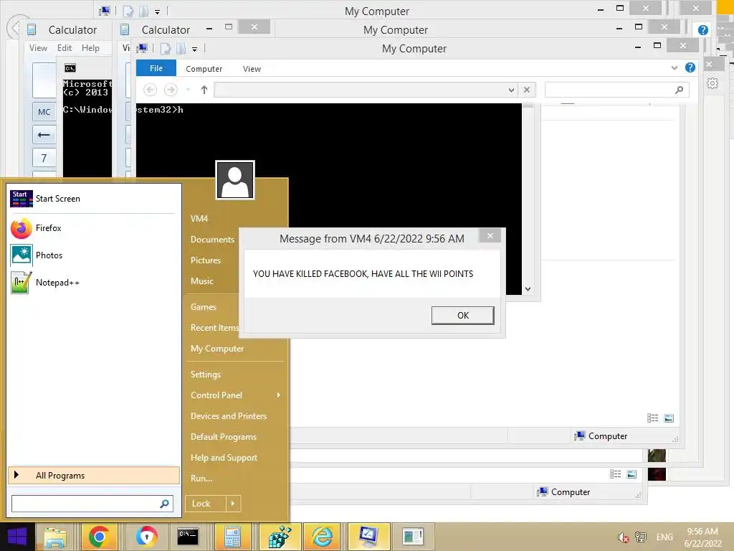The width and height of the screenshot is (734, 551).
Task: Open the Calculator Help menu
Action: 90,48
